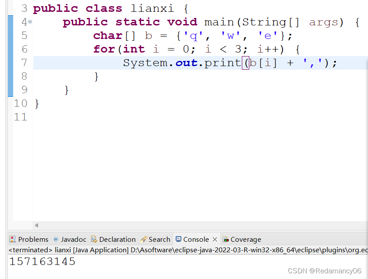Click the ',' character literal on line 7
368x279 pixels.
(x=312, y=63)
